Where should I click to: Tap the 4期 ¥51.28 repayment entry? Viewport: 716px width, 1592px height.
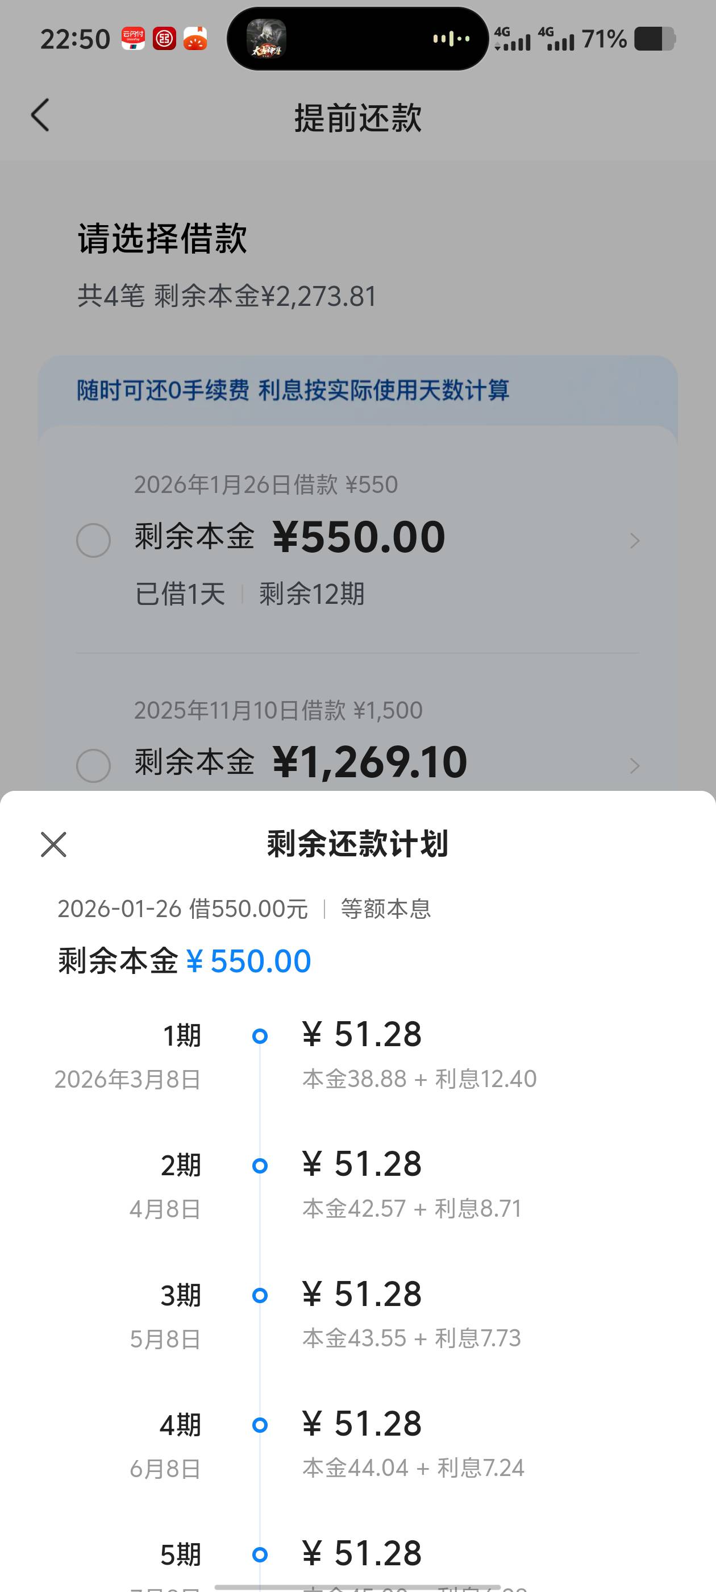(362, 1424)
